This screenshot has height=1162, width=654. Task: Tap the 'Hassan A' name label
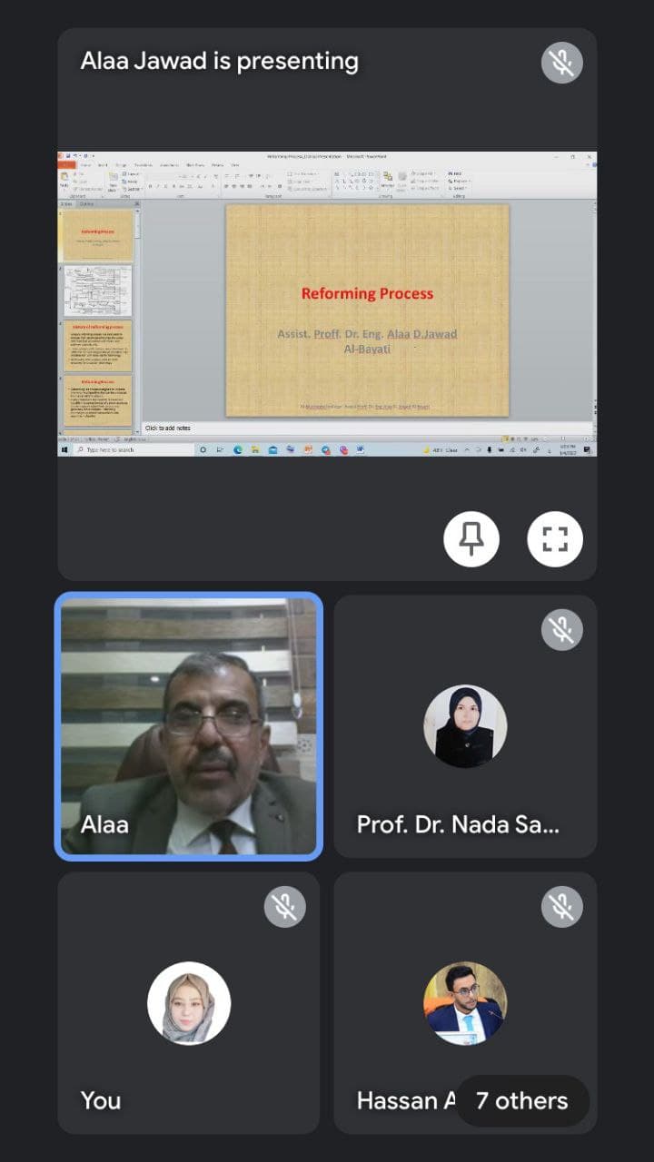[406, 1101]
